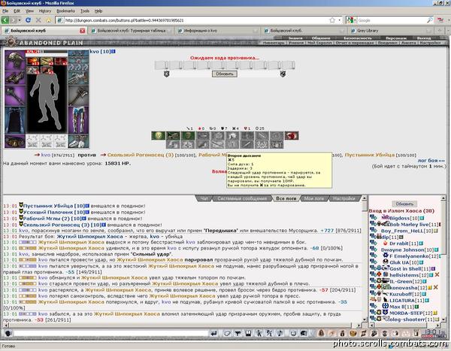Bookmark the page with the star icon

tap(332, 20)
